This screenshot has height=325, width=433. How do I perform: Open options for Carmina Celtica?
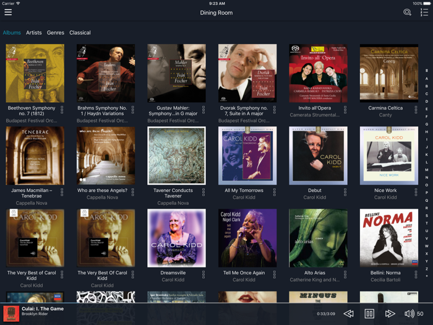(x=416, y=110)
